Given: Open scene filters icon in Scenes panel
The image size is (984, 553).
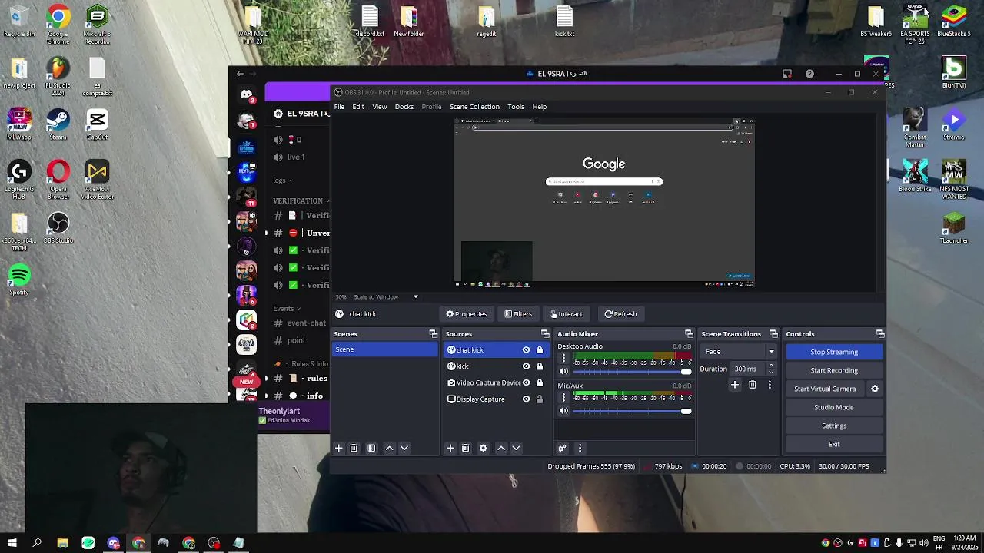Looking at the screenshot, I should [x=371, y=448].
